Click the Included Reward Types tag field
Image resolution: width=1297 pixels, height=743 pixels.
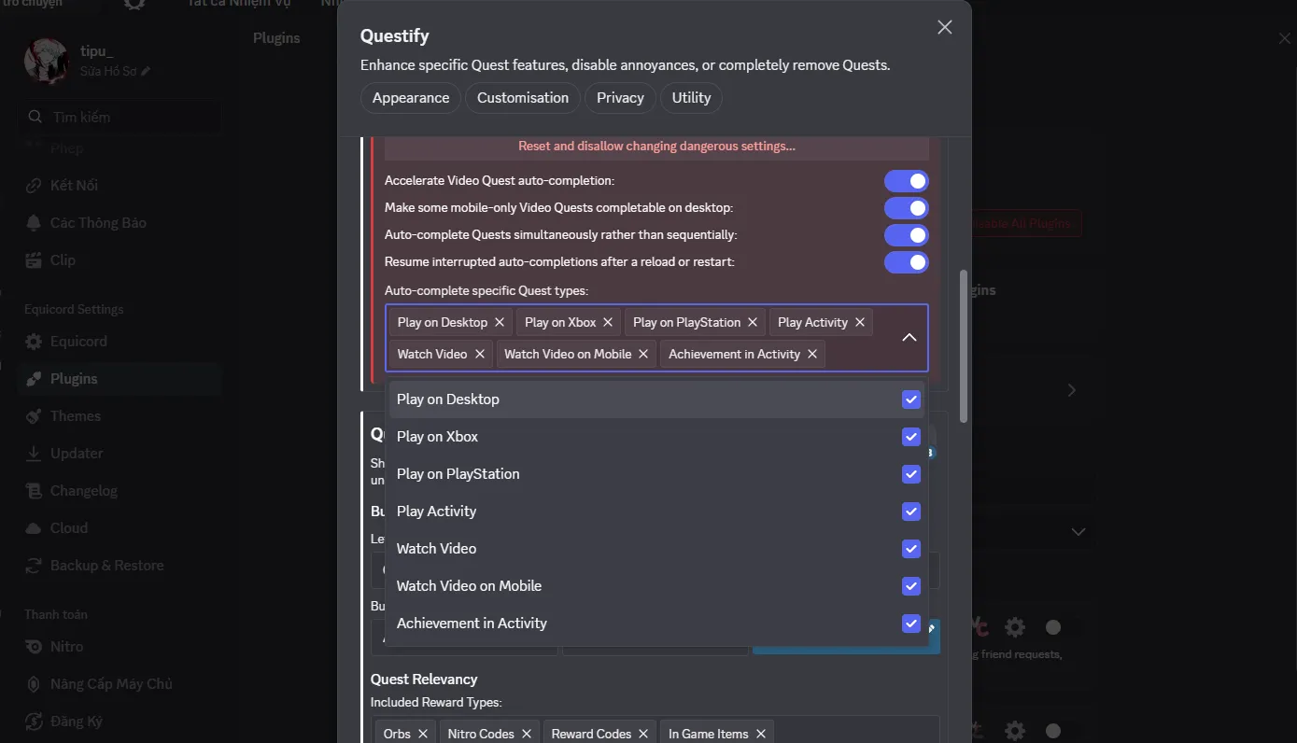pyautogui.click(x=655, y=732)
